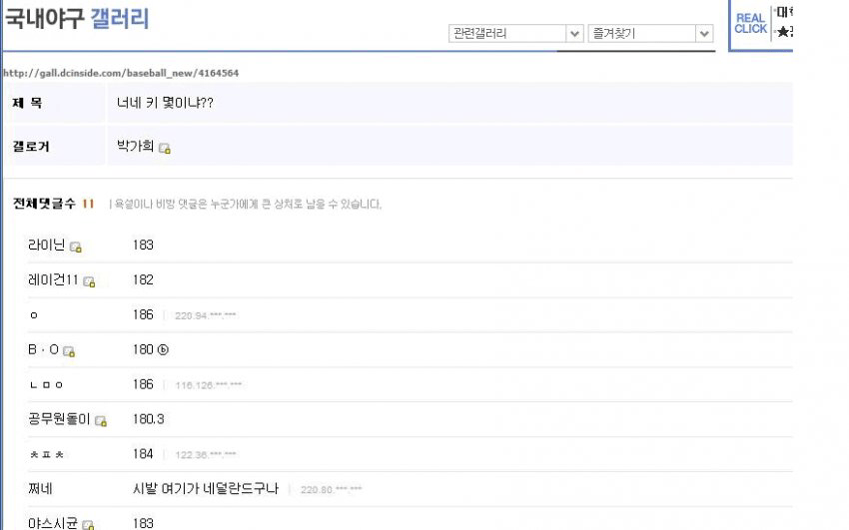Click the REAL CLICK logo

click(x=750, y=23)
